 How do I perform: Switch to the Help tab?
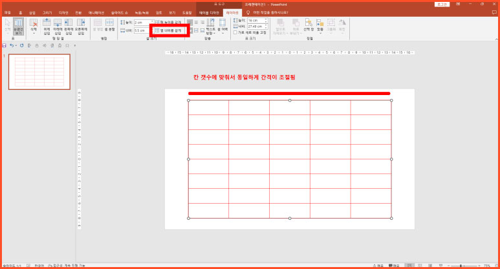pos(187,13)
